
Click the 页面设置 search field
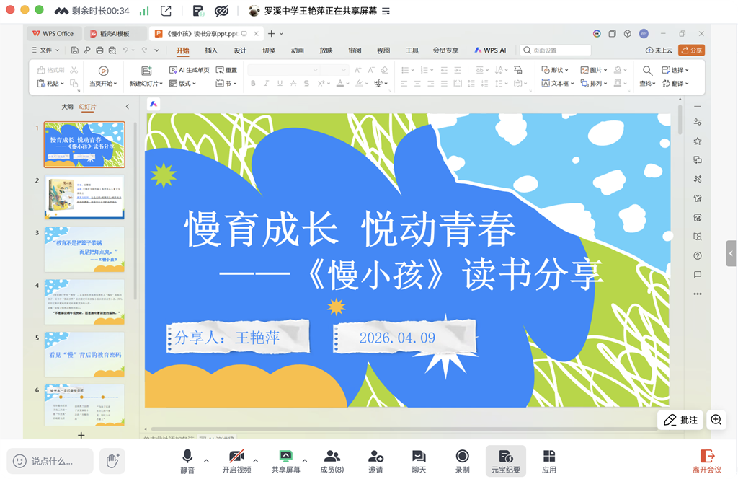point(556,50)
